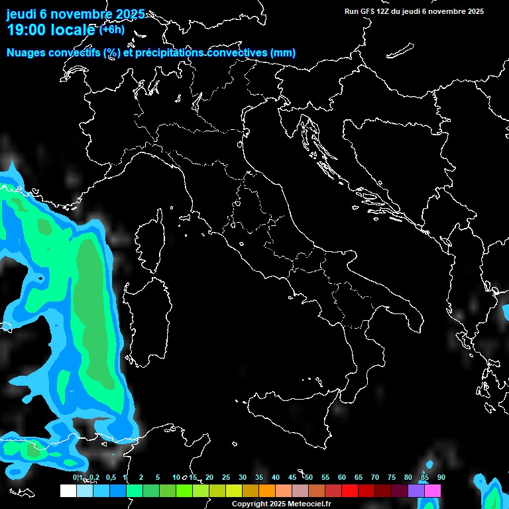This screenshot has height=509, width=509.
Task: Click the teal swatch near legend value 2
Action: click(x=134, y=490)
